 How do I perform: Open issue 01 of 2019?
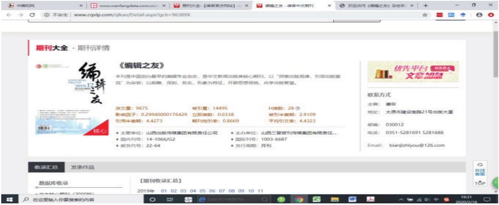[164, 190]
